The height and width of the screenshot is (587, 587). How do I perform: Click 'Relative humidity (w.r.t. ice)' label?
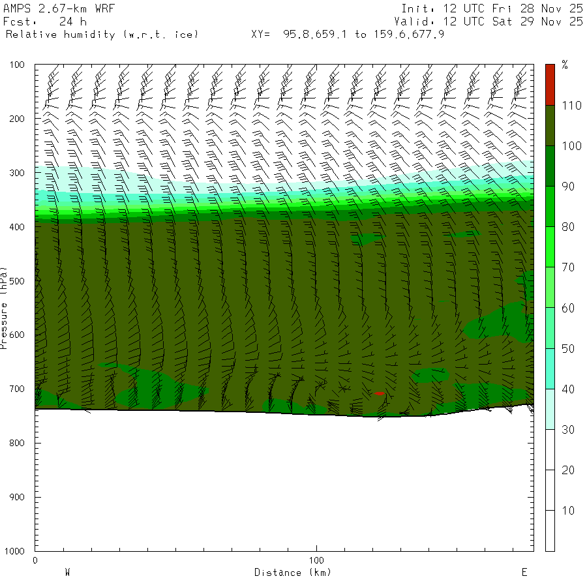(102, 35)
